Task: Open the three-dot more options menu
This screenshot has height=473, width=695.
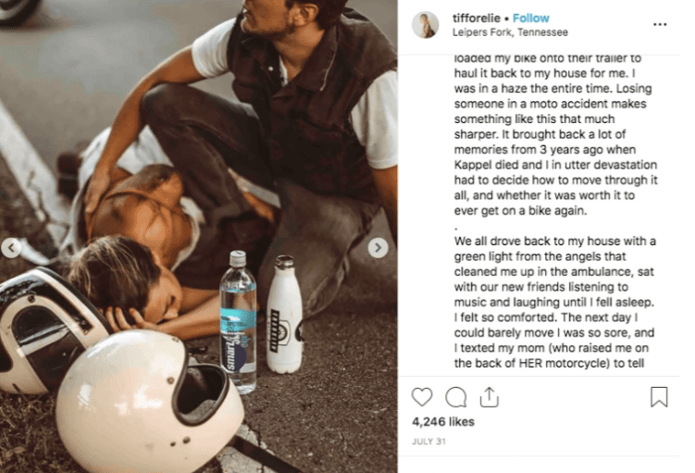Action: click(660, 24)
